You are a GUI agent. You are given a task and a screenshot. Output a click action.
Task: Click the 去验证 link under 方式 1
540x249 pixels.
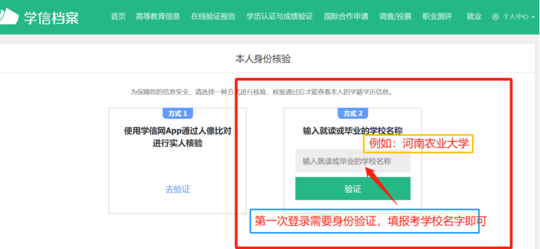pyautogui.click(x=177, y=189)
